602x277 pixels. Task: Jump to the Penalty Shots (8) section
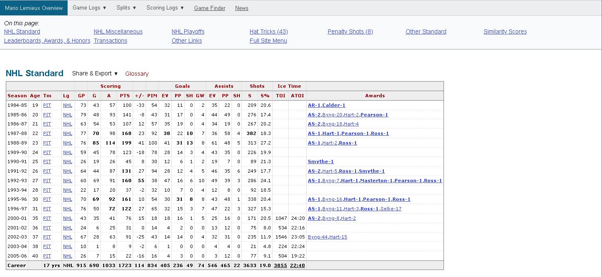pyautogui.click(x=350, y=31)
